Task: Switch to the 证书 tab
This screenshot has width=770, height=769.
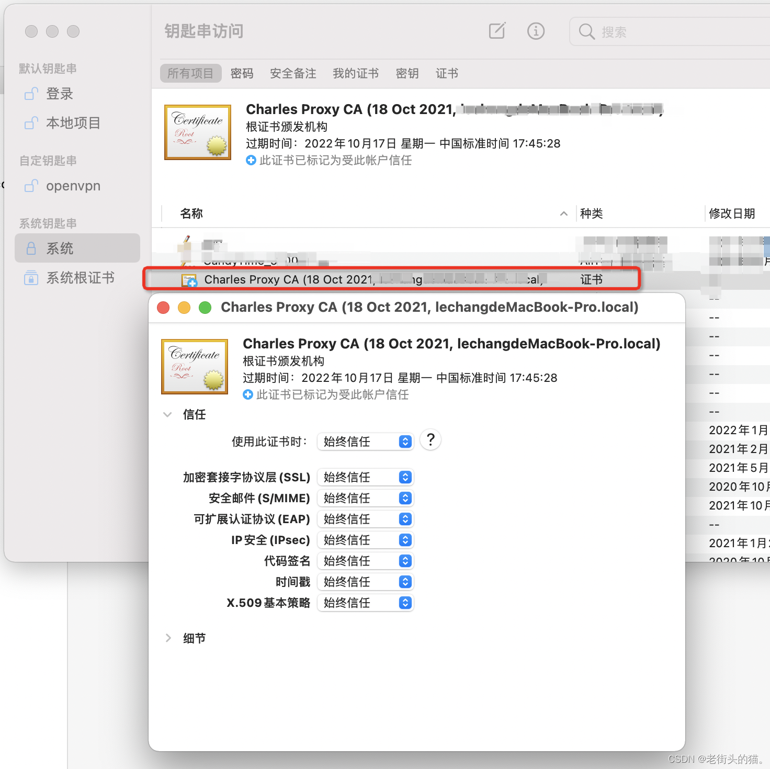Action: [x=447, y=73]
